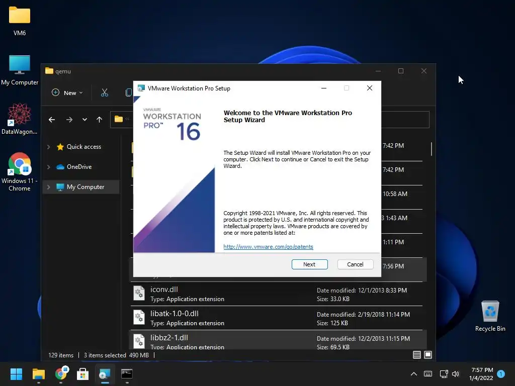
Task: Launch the DataWagon desktop shortcut
Action: 20,119
